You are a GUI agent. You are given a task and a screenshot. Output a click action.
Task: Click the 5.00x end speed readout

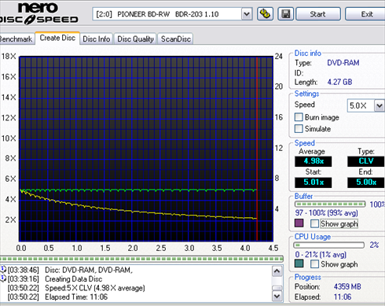pyautogui.click(x=366, y=182)
